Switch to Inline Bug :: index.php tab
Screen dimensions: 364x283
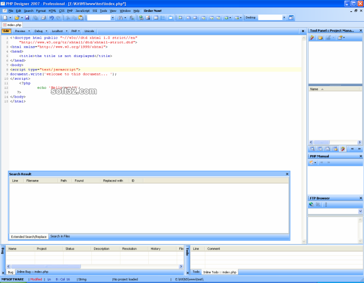tap(33, 272)
